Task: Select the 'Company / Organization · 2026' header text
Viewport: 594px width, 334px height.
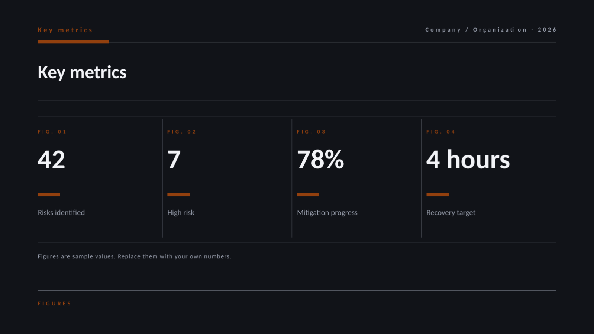Action: coord(491,30)
